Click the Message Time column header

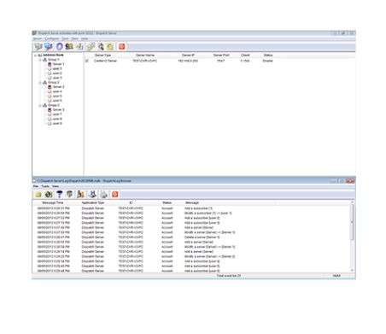pyautogui.click(x=53, y=202)
